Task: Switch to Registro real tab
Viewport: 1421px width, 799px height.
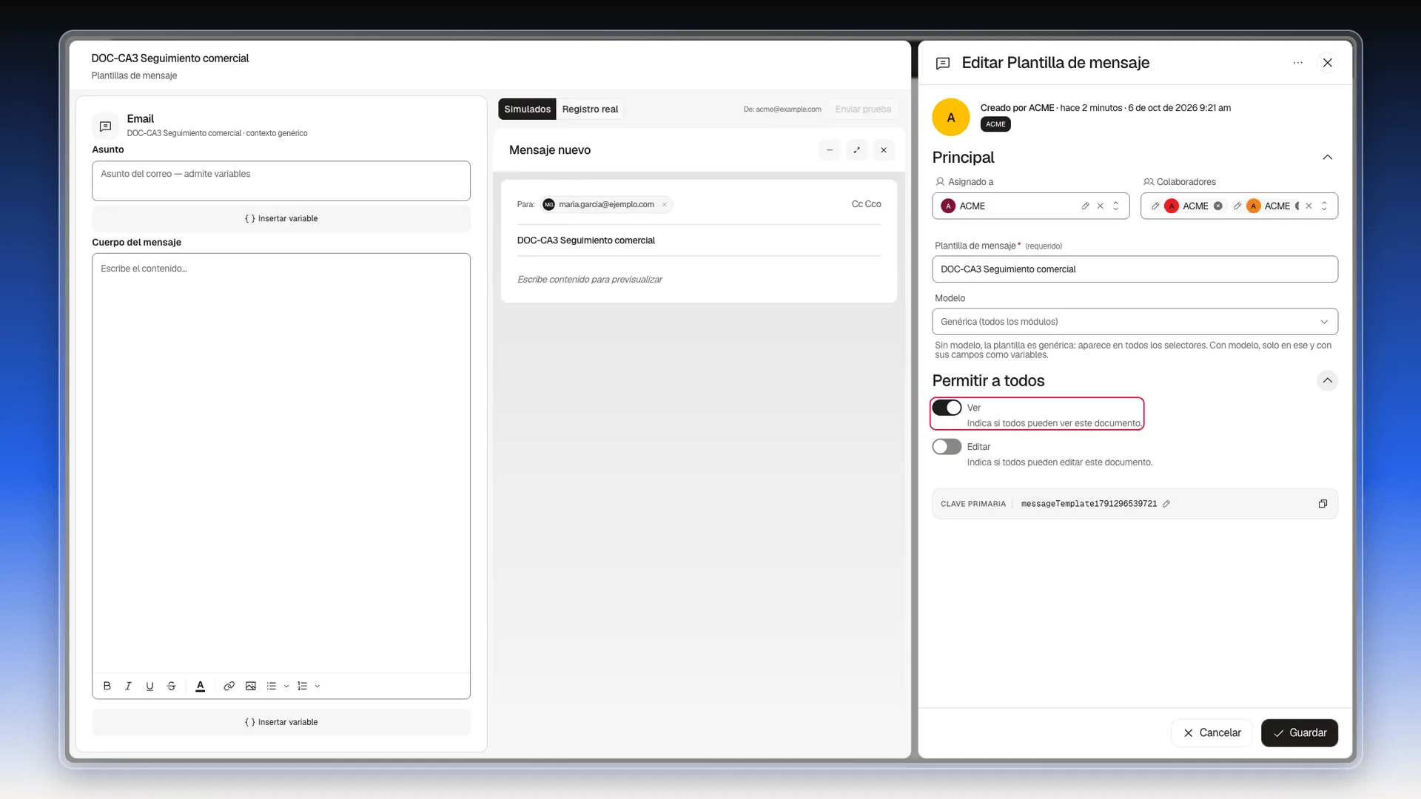Action: tap(590, 109)
